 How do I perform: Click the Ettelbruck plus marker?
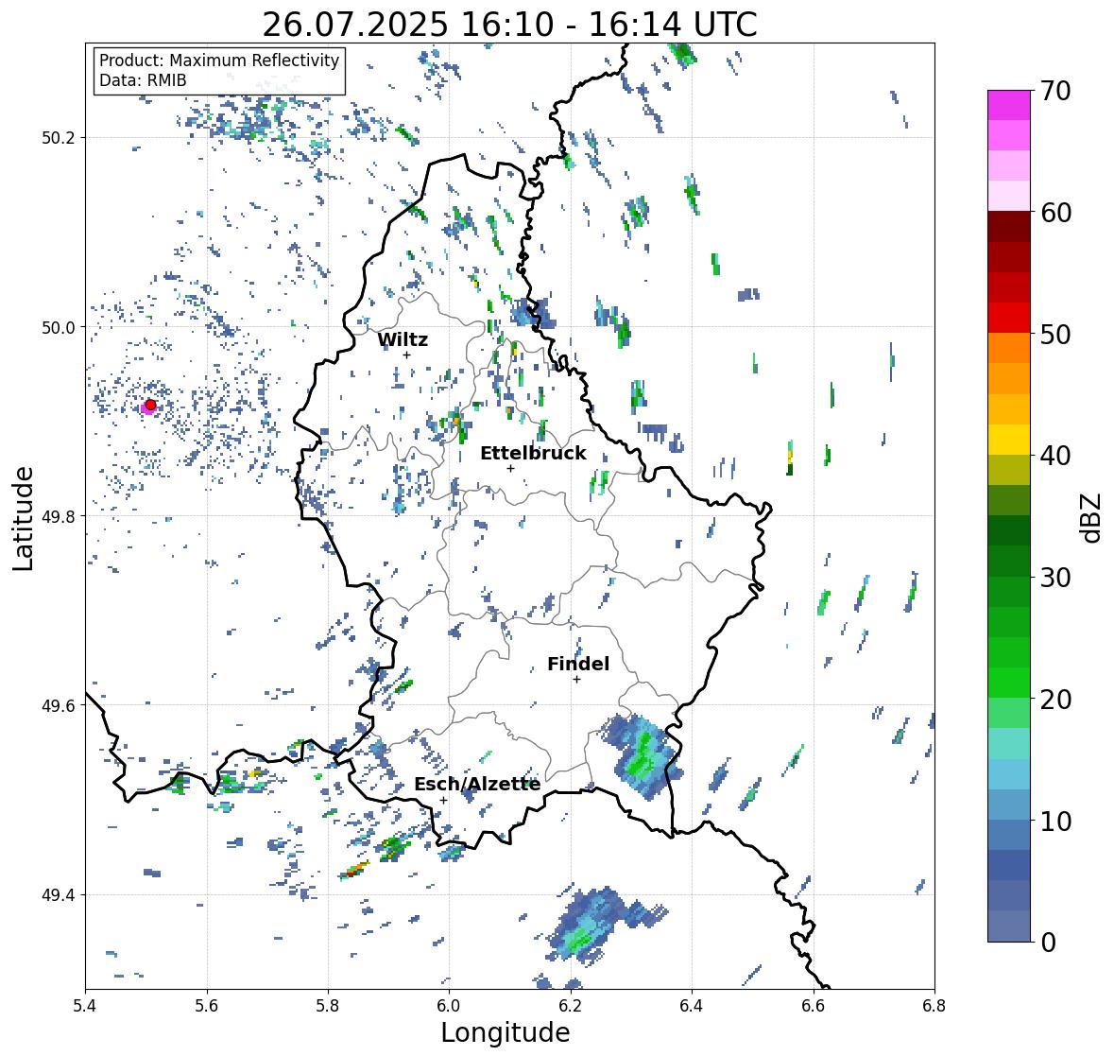point(510,468)
